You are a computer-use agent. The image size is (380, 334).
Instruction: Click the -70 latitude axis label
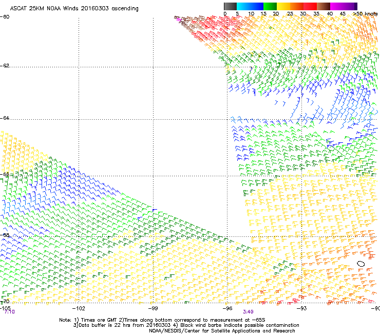[x=5, y=302]
